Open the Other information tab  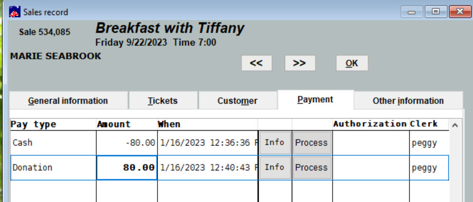(408, 101)
